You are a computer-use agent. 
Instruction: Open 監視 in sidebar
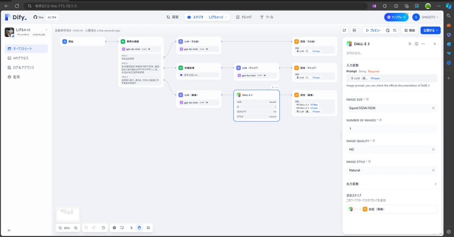pos(26,77)
